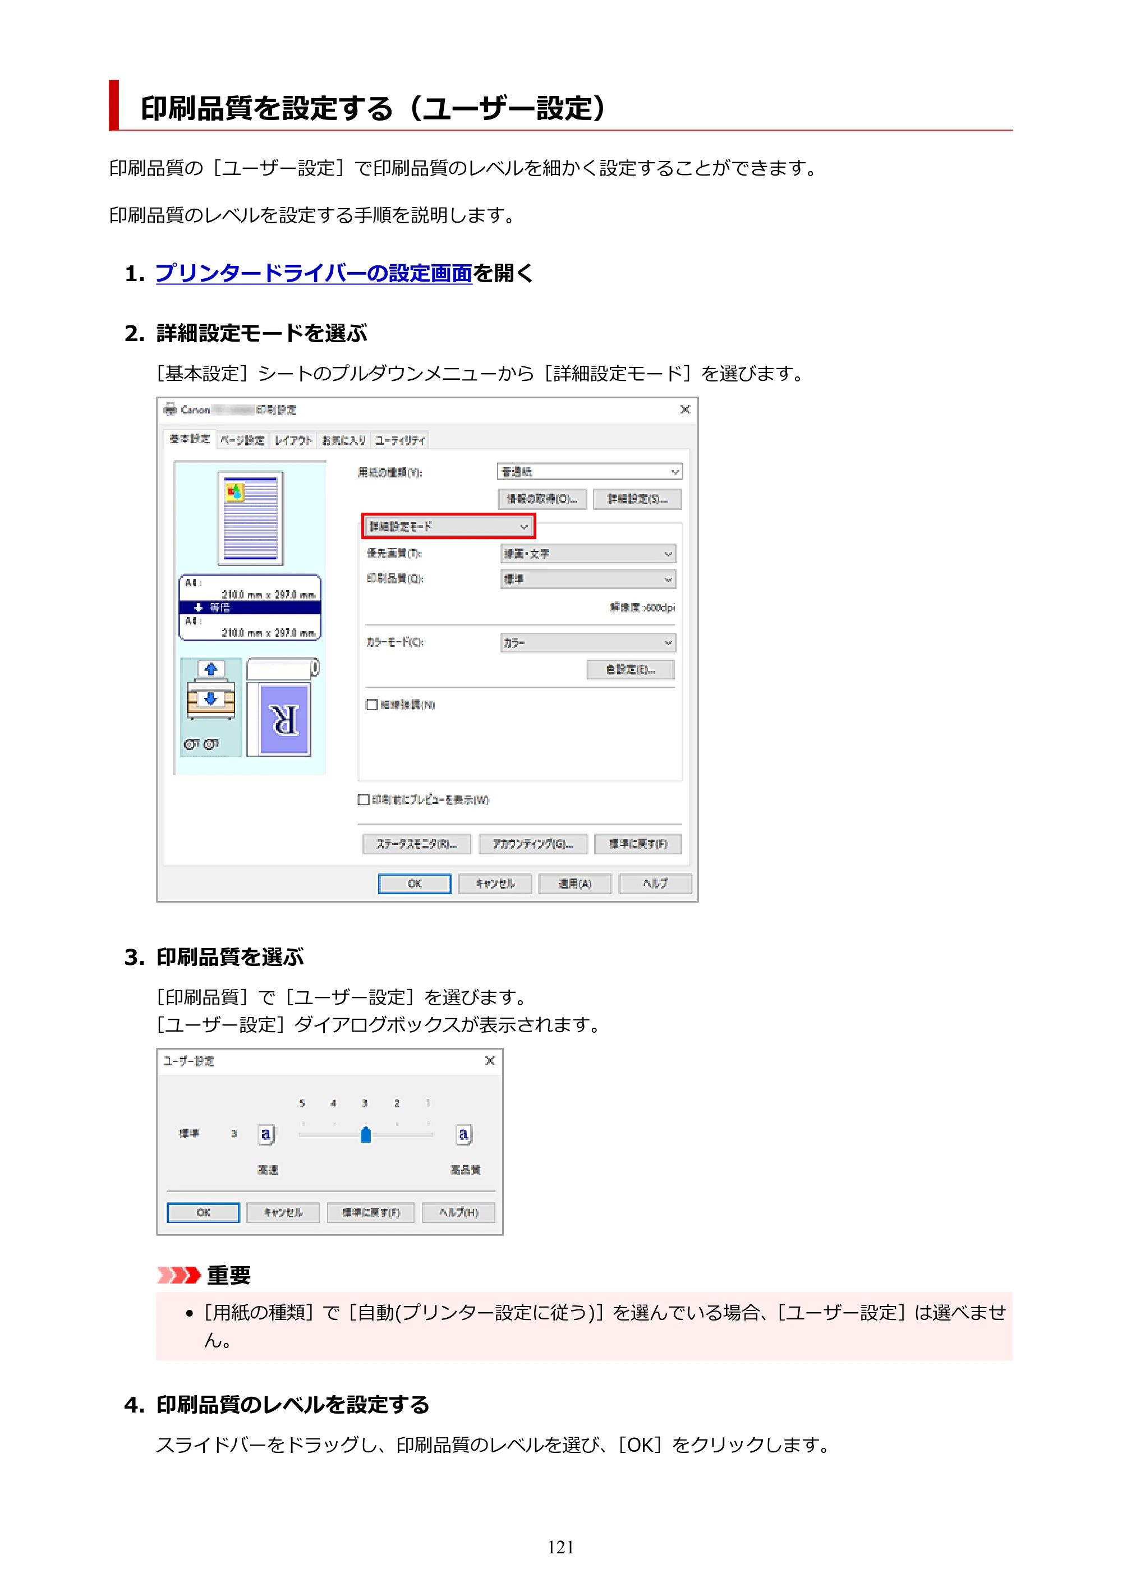Click the printer paper feed icon

tap(211, 691)
